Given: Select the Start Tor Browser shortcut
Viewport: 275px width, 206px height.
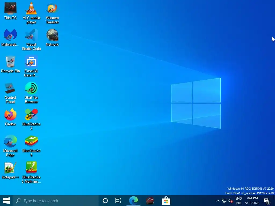Looking at the screenshot, I should point(31,93).
